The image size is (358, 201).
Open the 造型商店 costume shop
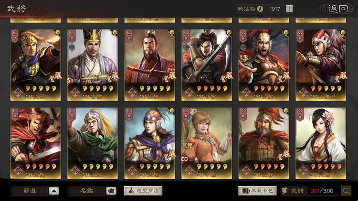[143, 191]
